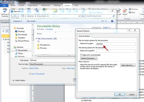Click the Save icon in Word quick access toolbar

5,2
